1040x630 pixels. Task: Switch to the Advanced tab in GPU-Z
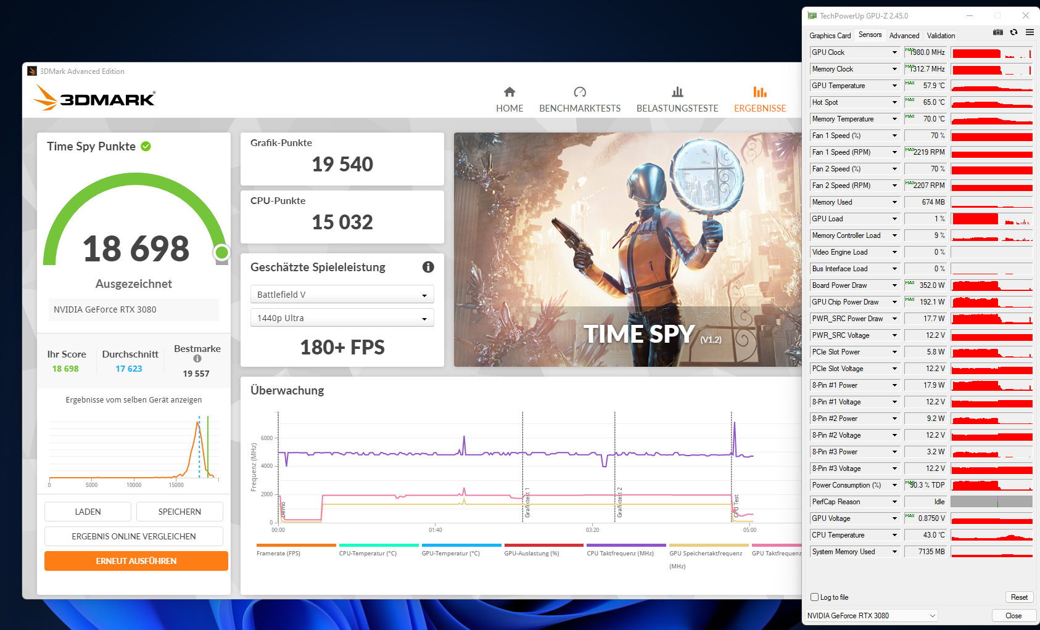pyautogui.click(x=904, y=36)
